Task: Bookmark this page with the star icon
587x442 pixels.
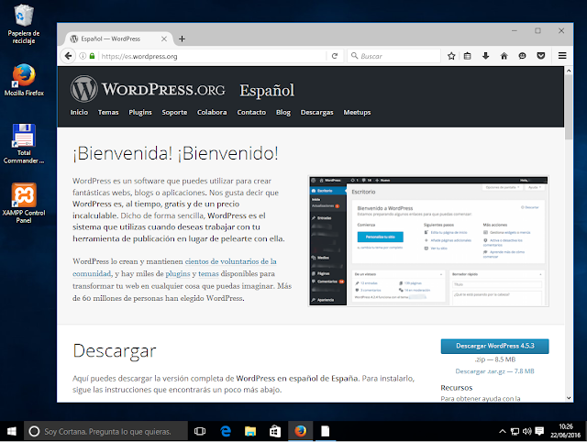Action: (451, 56)
